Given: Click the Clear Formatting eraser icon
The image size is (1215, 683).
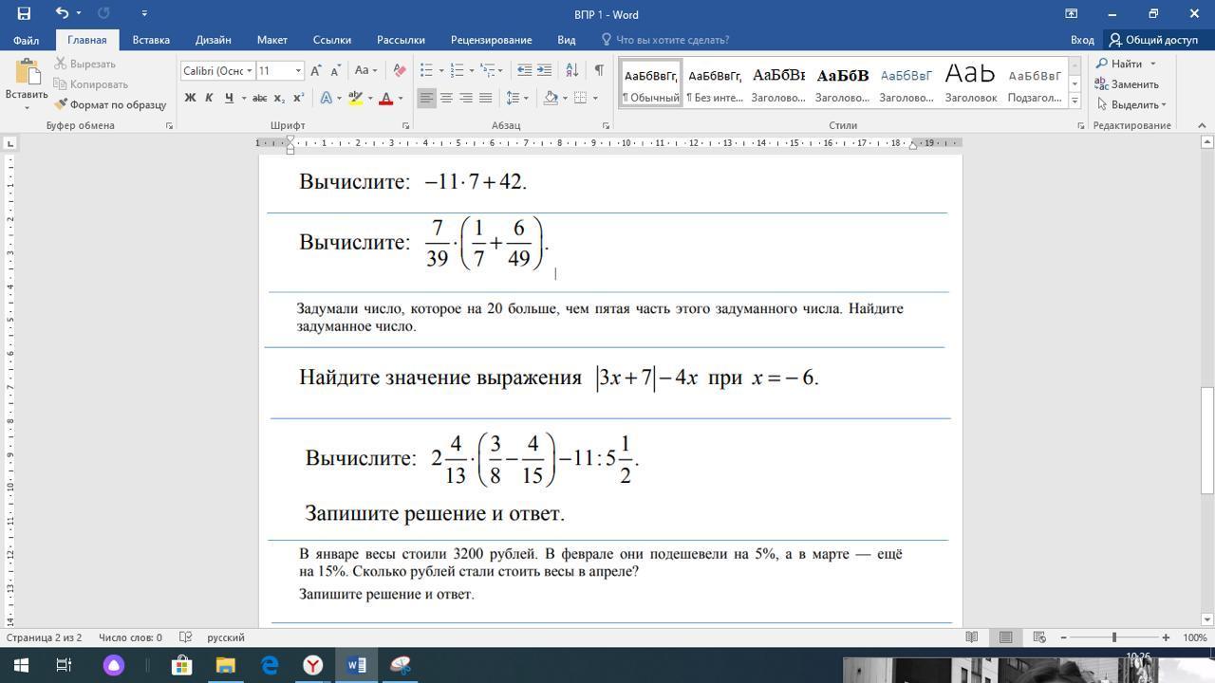Looking at the screenshot, I should pos(400,70).
